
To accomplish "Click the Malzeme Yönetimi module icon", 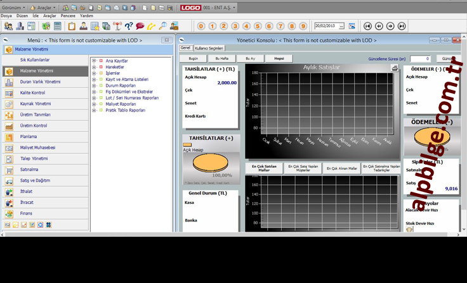I will (x=9, y=71).
